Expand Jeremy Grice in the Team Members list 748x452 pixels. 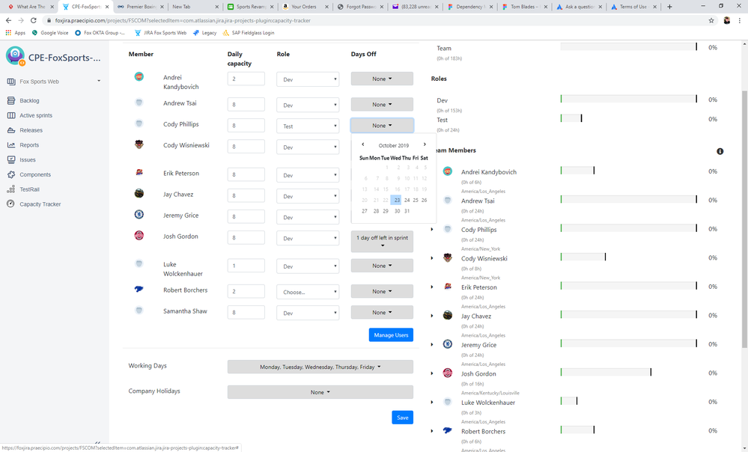pos(432,344)
